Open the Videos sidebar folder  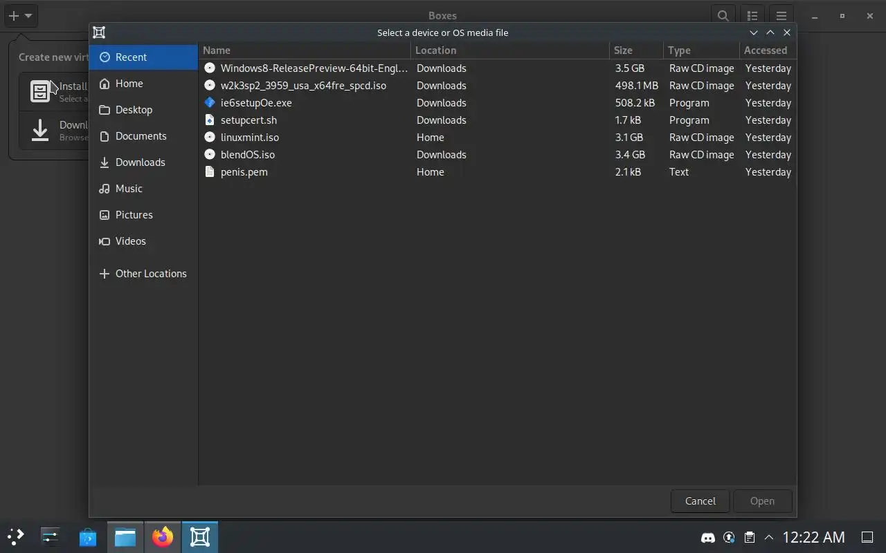[x=143, y=241]
